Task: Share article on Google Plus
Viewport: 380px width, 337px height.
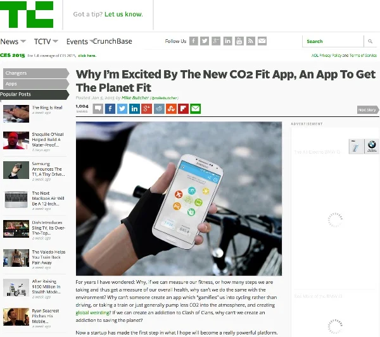Action: [x=147, y=109]
